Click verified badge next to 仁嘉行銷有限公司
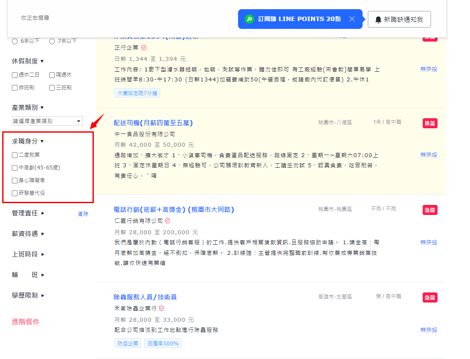Viewport: 470px width, 359px height. 167,221
